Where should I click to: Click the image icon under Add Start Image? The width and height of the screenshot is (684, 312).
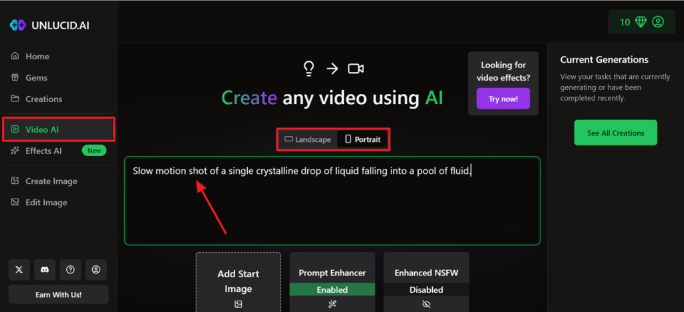238,305
